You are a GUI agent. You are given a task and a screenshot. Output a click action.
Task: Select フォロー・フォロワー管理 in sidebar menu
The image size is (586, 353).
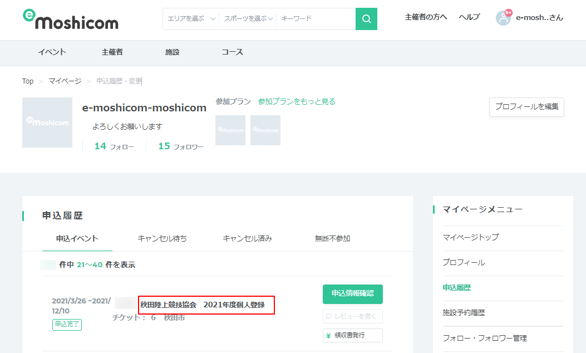point(484,338)
